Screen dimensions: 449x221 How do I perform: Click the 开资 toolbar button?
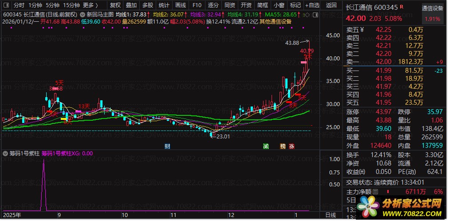[x=246, y=5]
